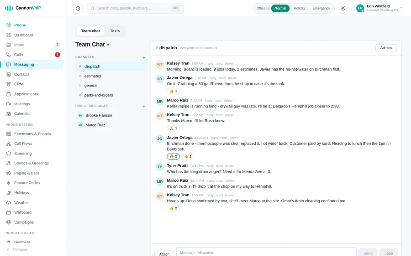
Task: Open the Dashboard icon in sidebar
Action: pyautogui.click(x=9, y=35)
